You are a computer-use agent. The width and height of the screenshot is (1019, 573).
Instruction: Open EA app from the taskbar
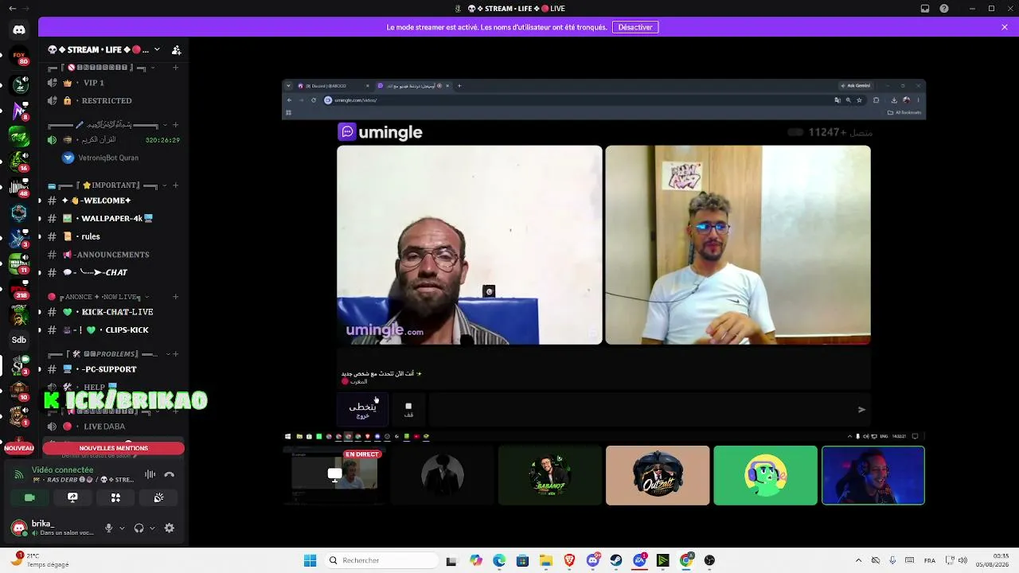639,560
